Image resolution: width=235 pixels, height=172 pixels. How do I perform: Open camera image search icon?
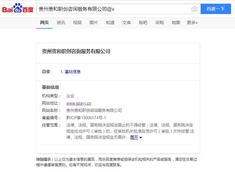click(194, 9)
